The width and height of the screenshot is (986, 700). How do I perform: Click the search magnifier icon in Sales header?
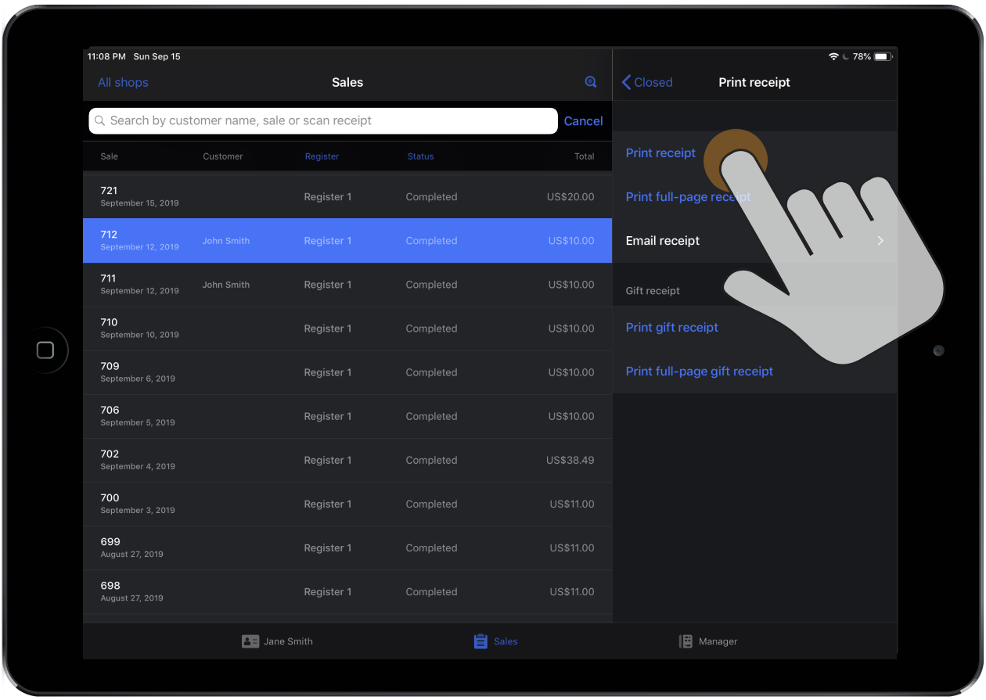(x=591, y=82)
